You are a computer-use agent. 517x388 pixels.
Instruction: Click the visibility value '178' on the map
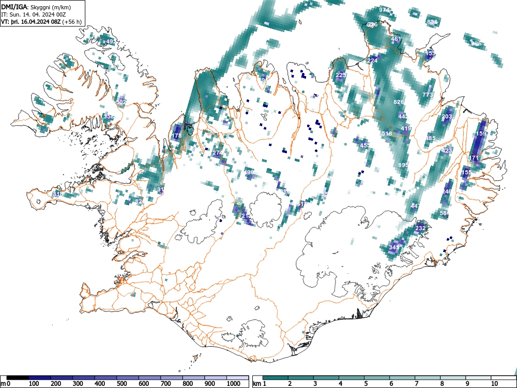pyautogui.click(x=176, y=136)
